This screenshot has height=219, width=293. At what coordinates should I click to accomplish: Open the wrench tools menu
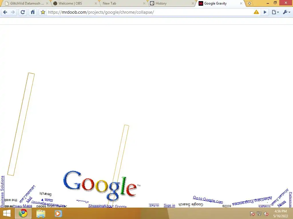pos(286,12)
